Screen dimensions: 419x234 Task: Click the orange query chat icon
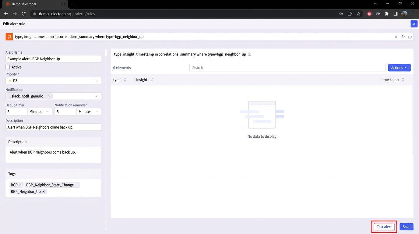(9, 37)
